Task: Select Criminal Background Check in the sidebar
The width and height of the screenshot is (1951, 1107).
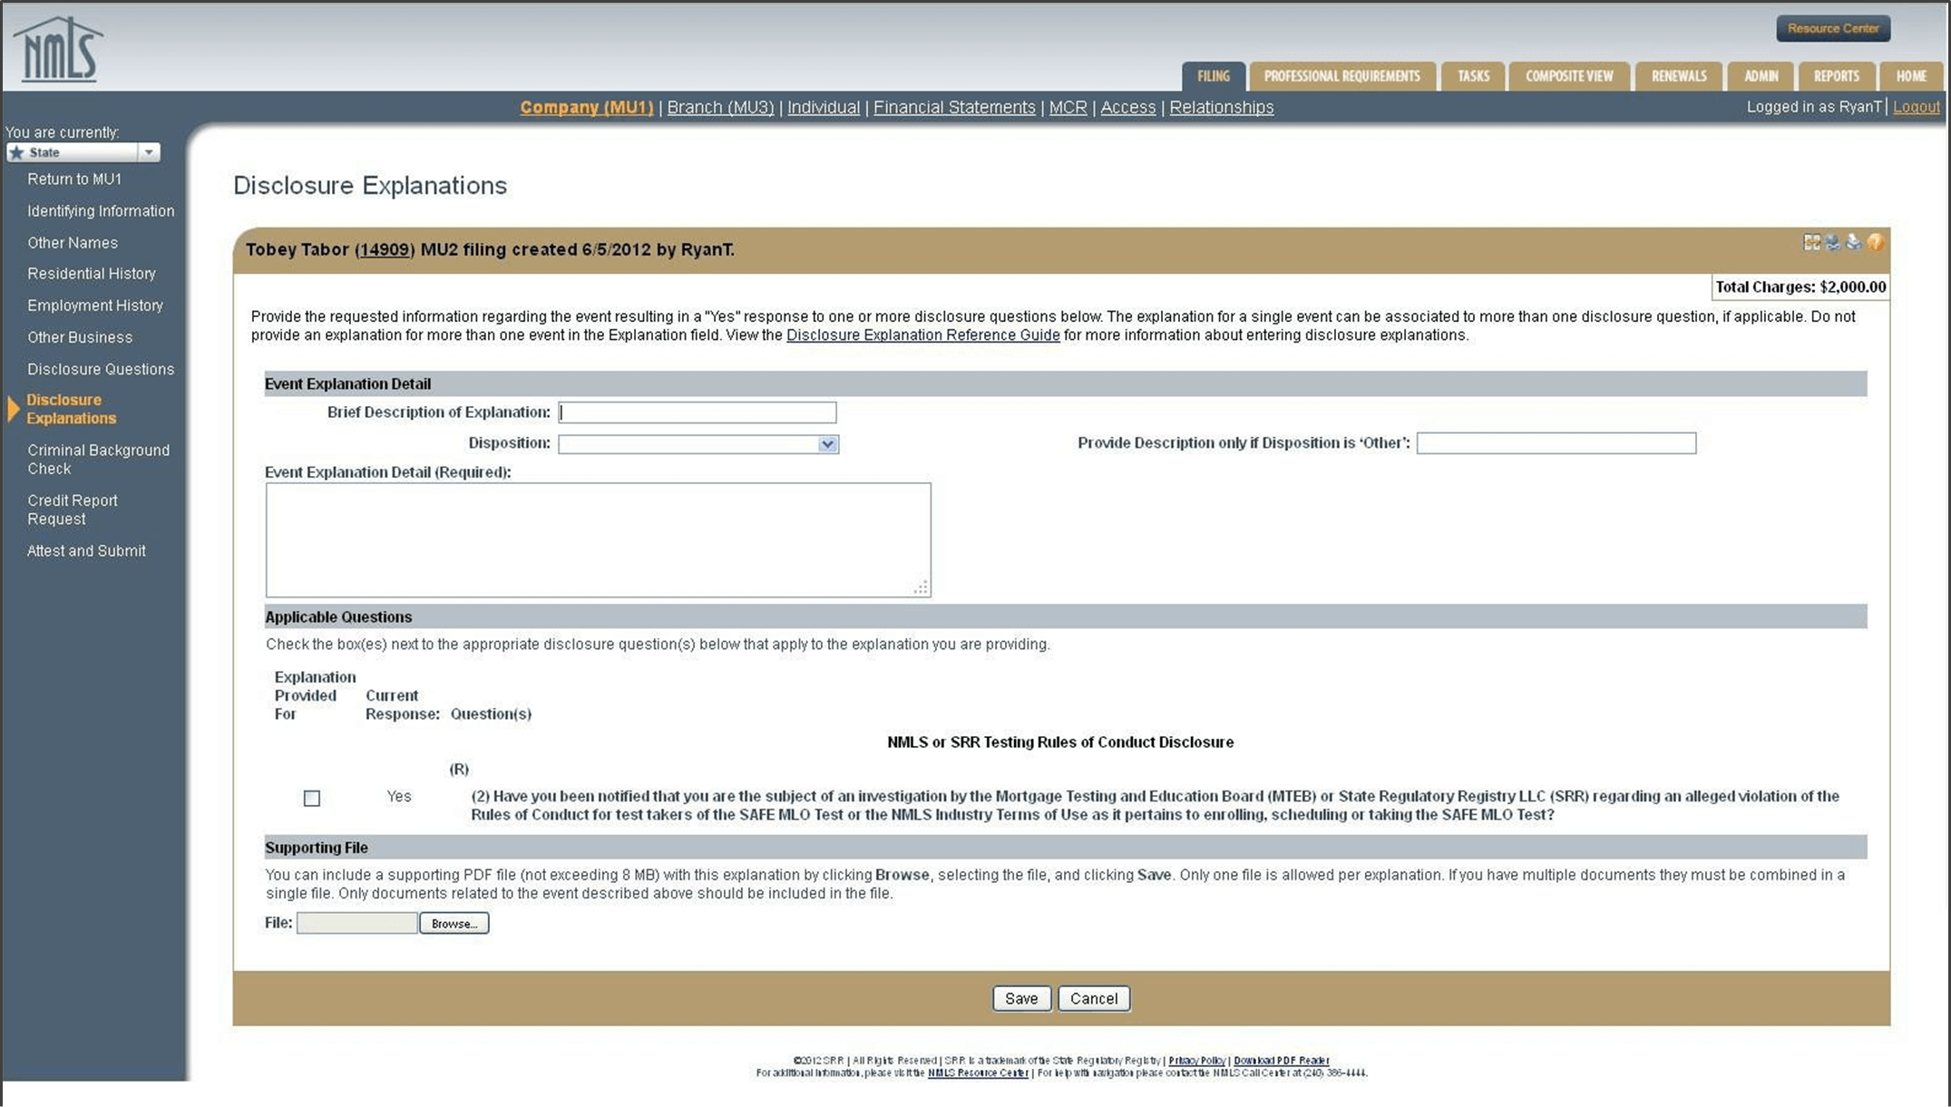Action: (x=98, y=459)
